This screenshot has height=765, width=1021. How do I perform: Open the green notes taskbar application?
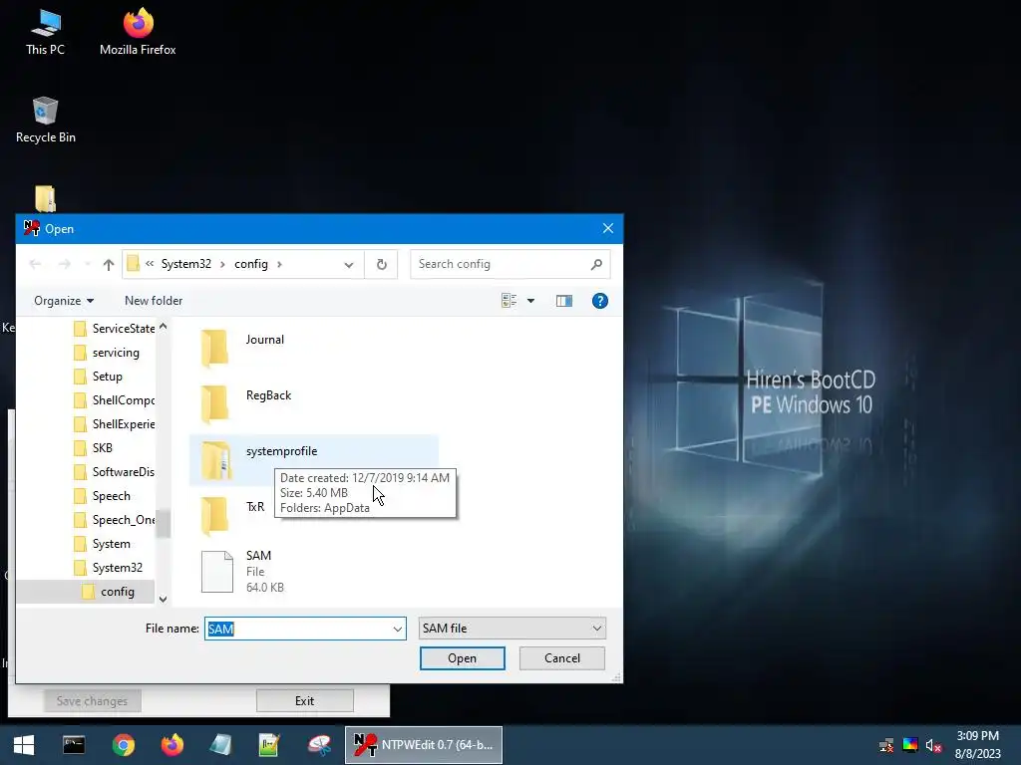[269, 745]
